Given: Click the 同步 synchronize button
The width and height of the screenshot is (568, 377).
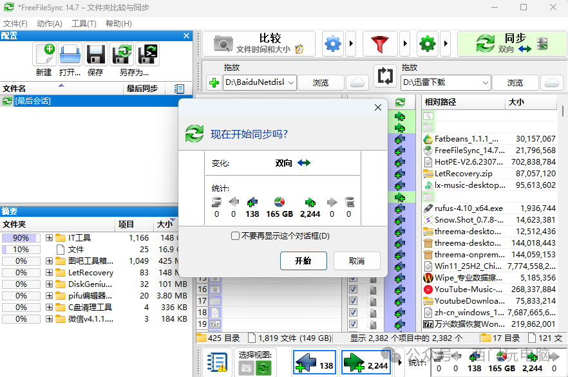Looking at the screenshot, I should click(x=512, y=44).
